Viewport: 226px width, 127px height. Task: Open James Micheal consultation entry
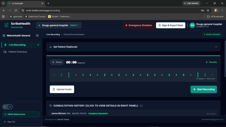[x=133, y=114]
